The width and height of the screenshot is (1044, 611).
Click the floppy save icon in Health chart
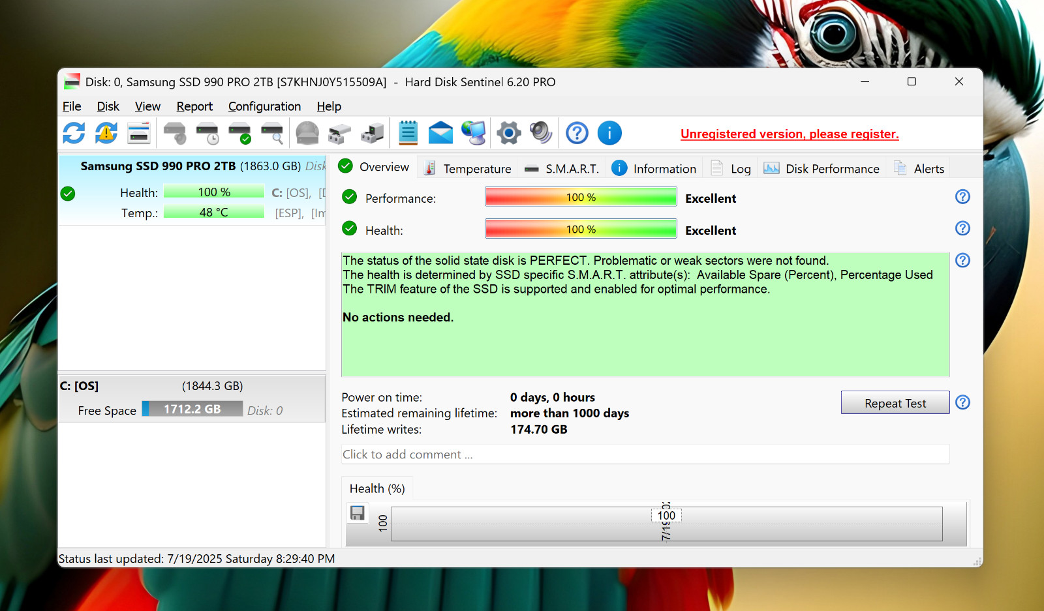click(358, 513)
